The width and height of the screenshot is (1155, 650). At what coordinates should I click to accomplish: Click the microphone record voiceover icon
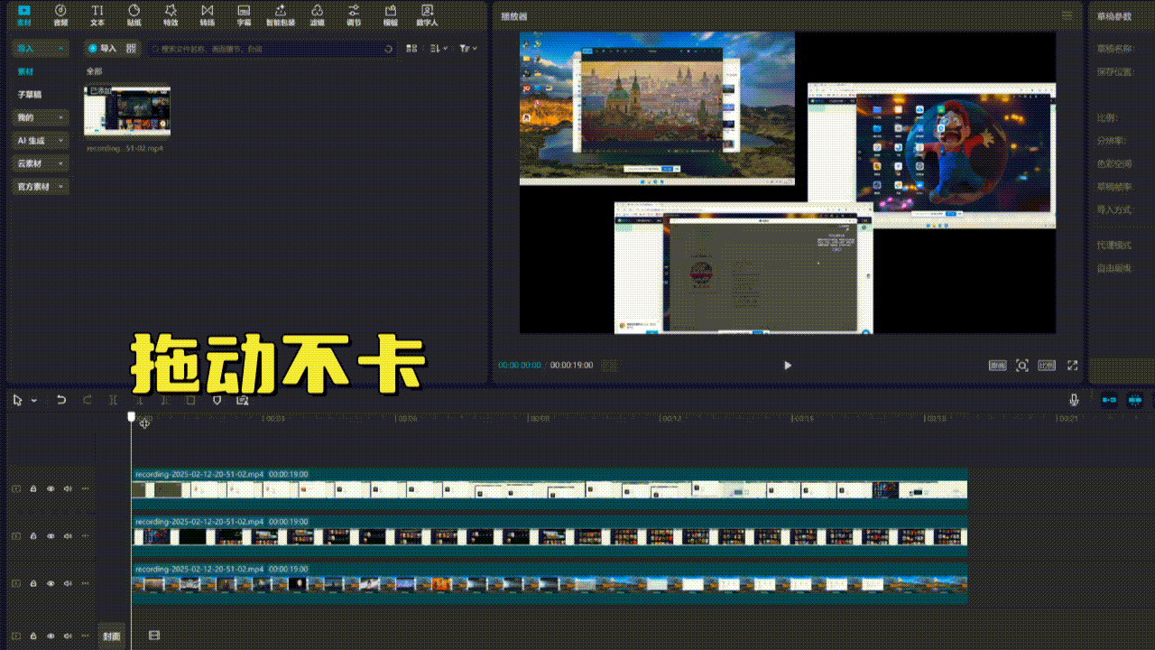[x=1074, y=400]
